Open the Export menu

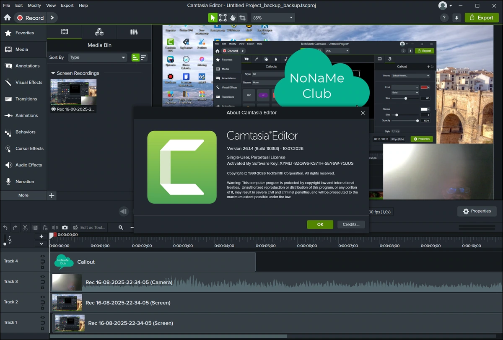(x=67, y=5)
